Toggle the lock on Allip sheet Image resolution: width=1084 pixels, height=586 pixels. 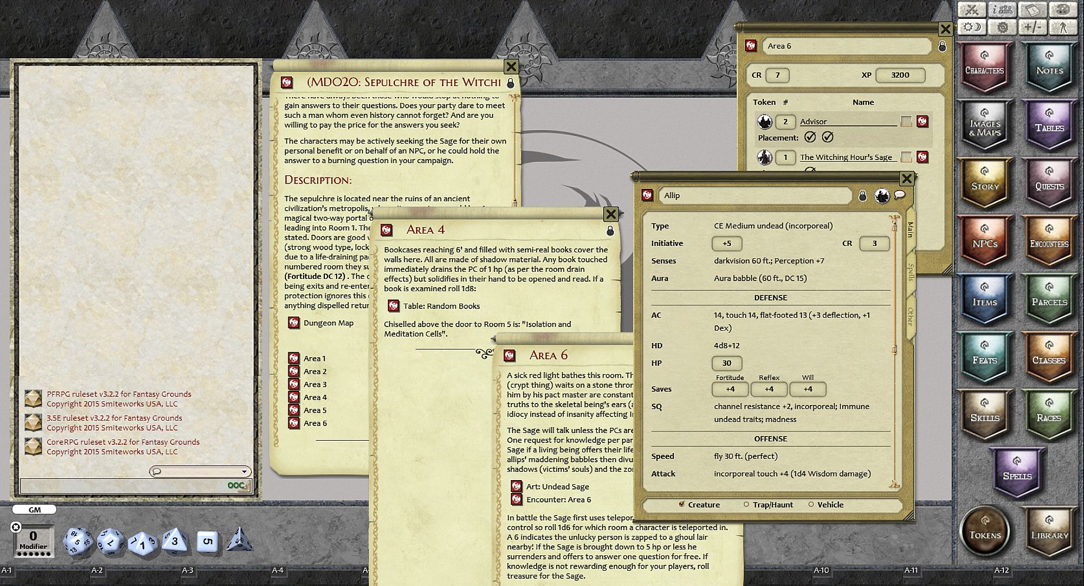pos(863,196)
